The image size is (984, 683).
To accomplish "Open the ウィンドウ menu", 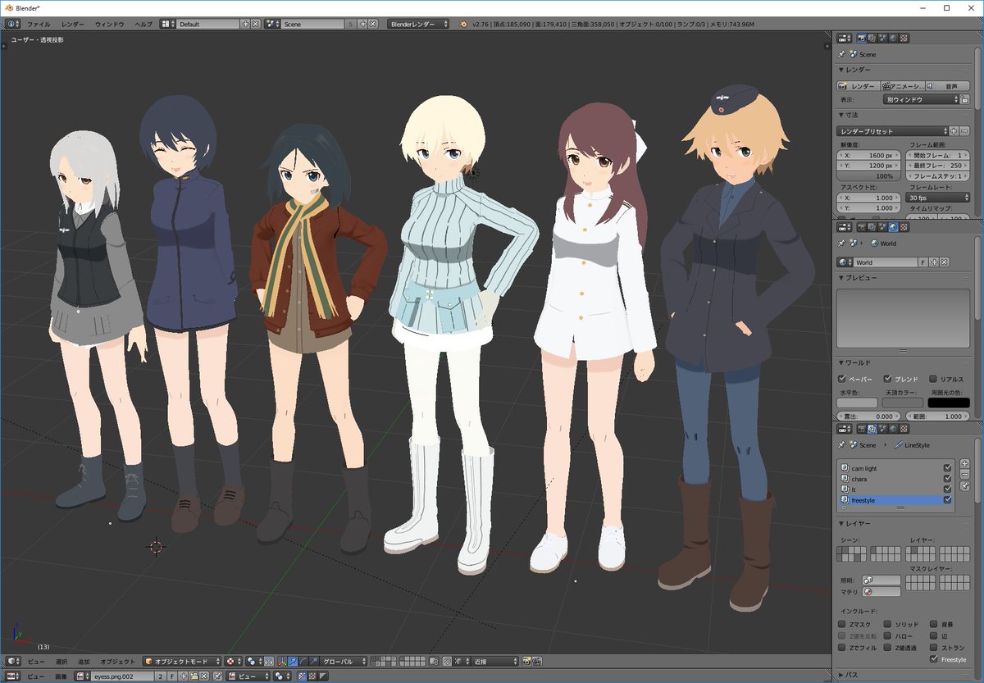I will pyautogui.click(x=109, y=25).
